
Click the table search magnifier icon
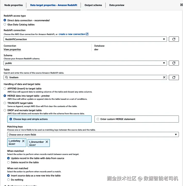[x=6, y=77]
